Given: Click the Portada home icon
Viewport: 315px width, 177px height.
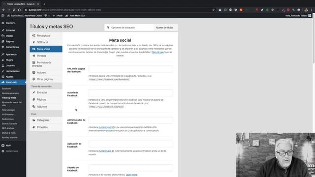Looking at the screenshot, I should tap(34, 56).
